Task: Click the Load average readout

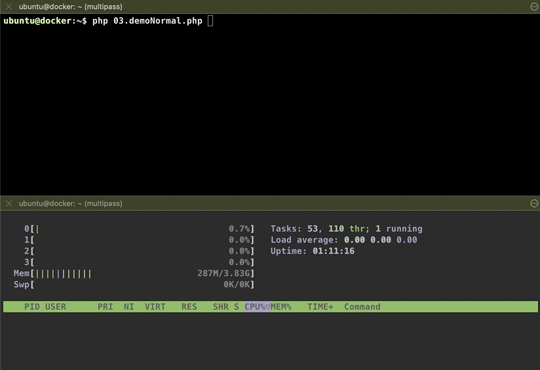Action: 343,239
